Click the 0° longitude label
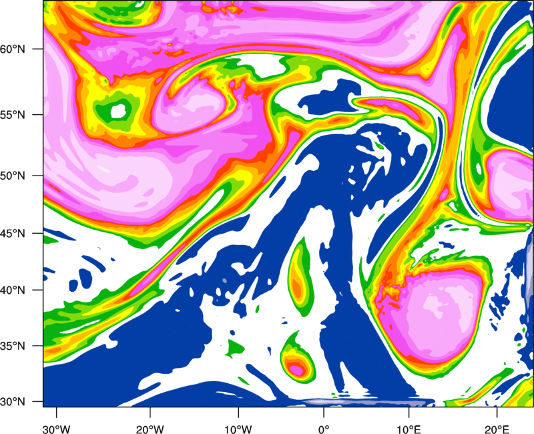534x434 pixels. 324,429
